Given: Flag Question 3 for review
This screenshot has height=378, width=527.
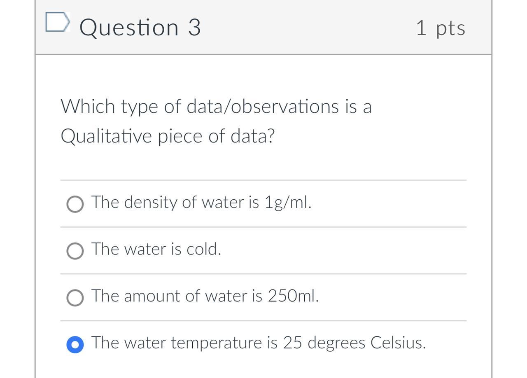Looking at the screenshot, I should tap(56, 22).
